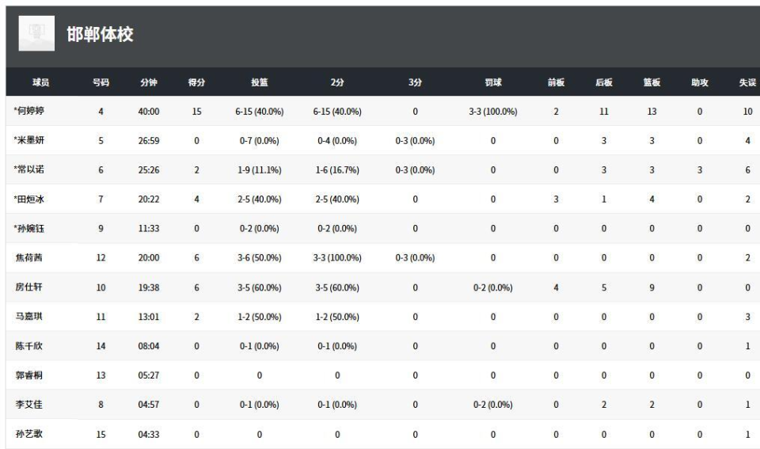Image resolution: width=760 pixels, height=449 pixels.
Task: Sort by the 号码 column header
Action: click(x=101, y=82)
